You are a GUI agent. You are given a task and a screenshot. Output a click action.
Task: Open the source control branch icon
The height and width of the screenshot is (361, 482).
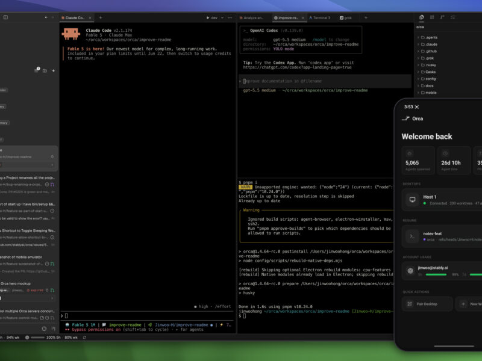click(x=442, y=17)
